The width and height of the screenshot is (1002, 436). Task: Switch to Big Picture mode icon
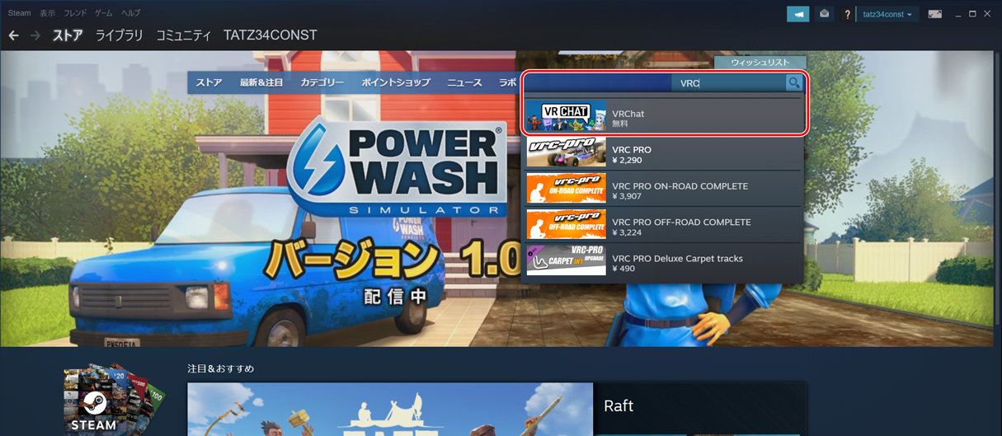934,14
